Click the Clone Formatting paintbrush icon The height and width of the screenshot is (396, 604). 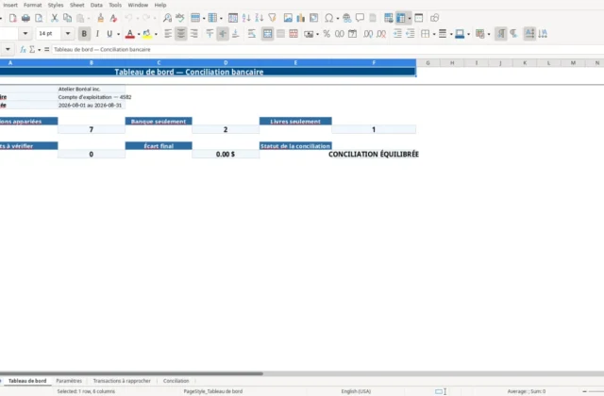tap(101, 18)
